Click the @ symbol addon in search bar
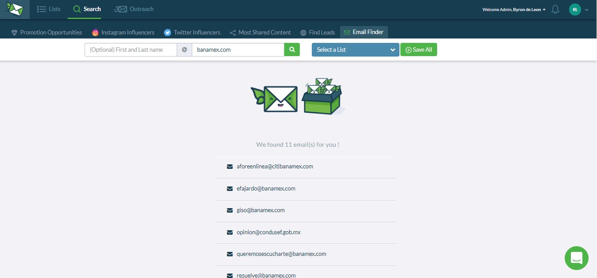 184,50
